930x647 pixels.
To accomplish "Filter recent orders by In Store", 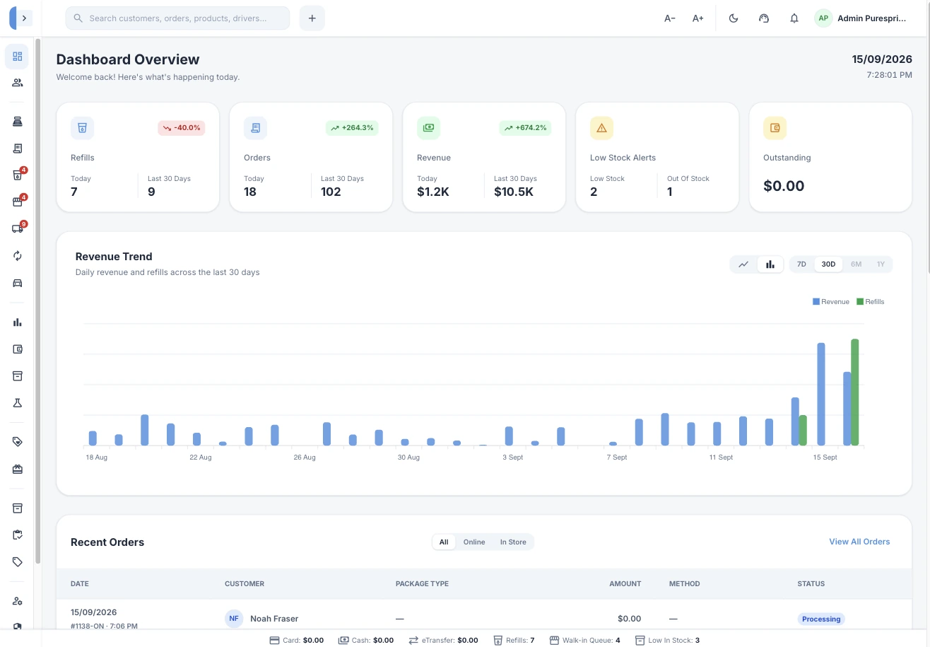I will [x=513, y=542].
